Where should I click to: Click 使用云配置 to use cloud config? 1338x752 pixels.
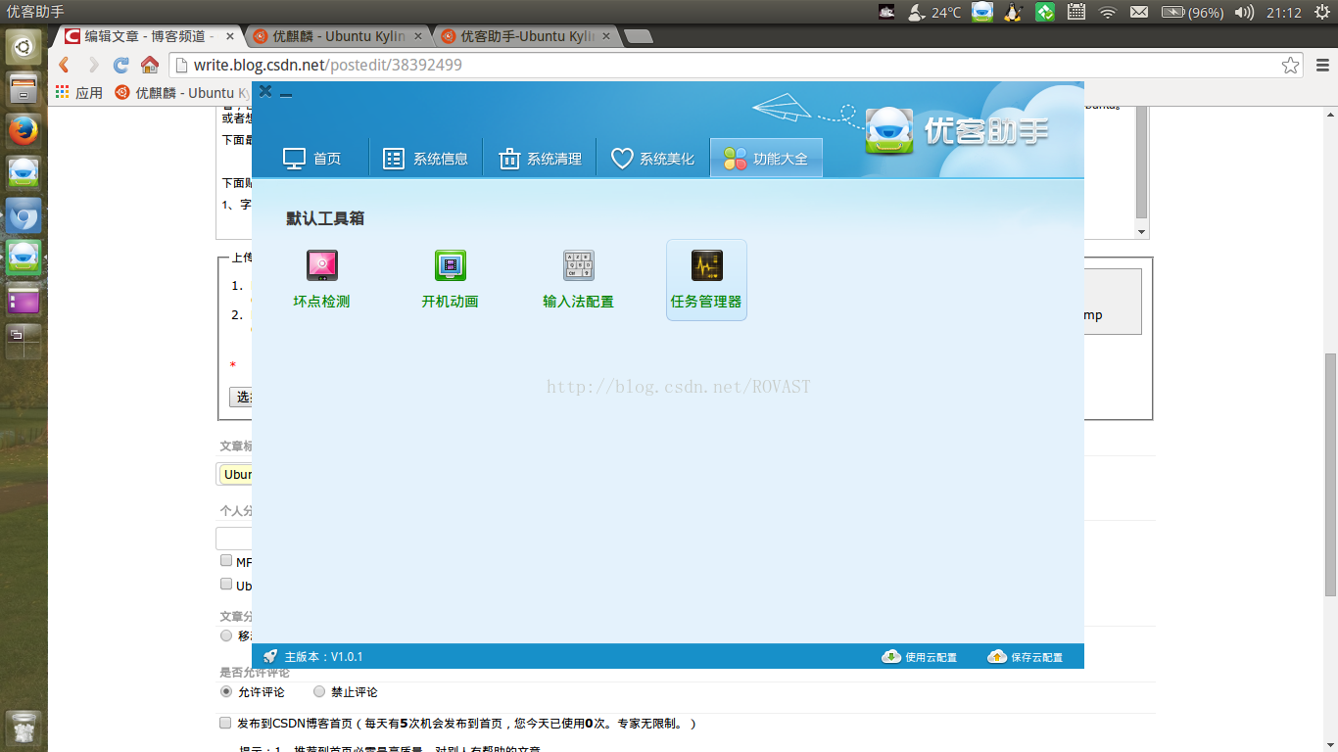coord(919,657)
